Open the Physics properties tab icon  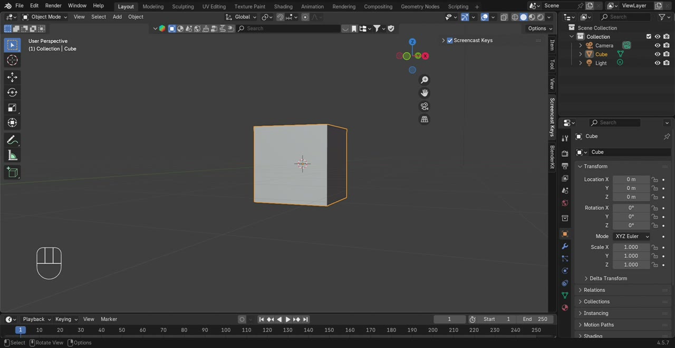pos(565,271)
